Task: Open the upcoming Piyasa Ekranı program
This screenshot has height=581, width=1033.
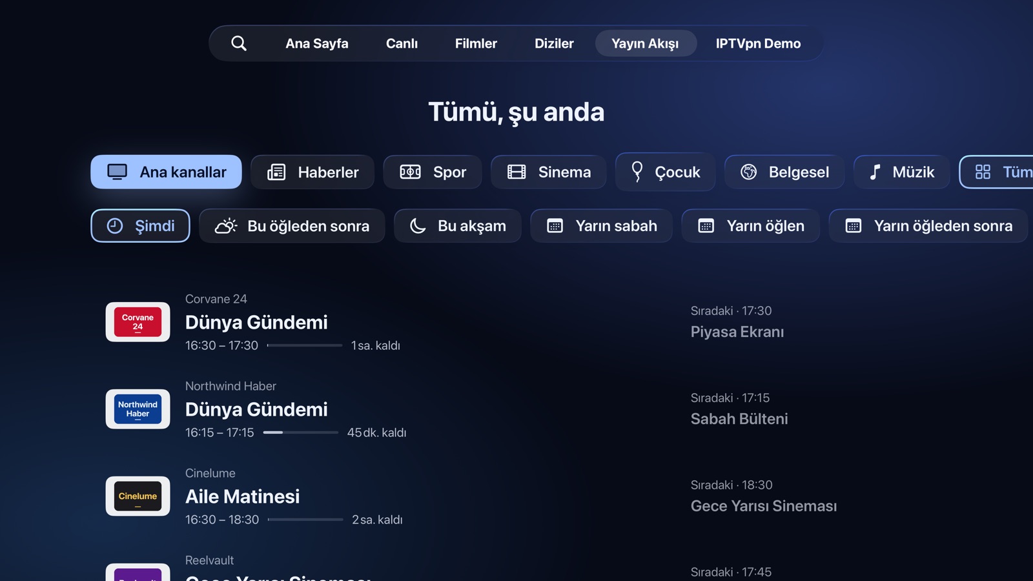Action: coord(737,332)
